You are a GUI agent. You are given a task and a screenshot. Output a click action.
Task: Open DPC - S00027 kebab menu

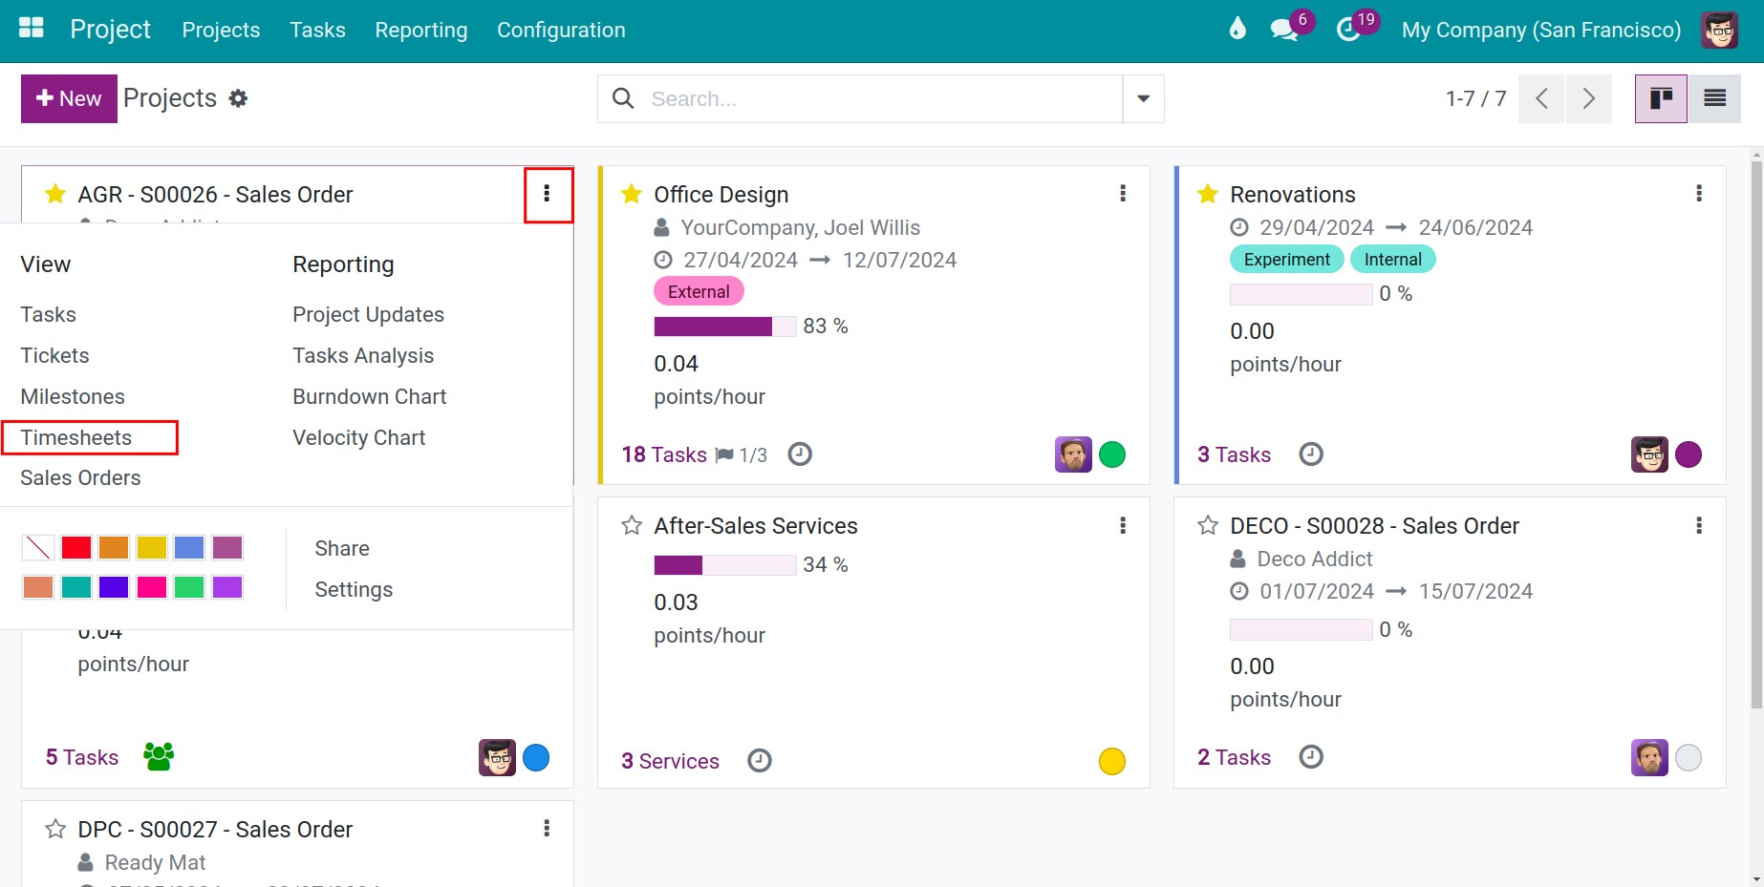(x=547, y=828)
